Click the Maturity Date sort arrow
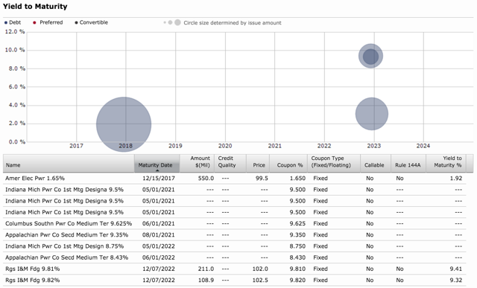The image size is (477, 288). (157, 170)
